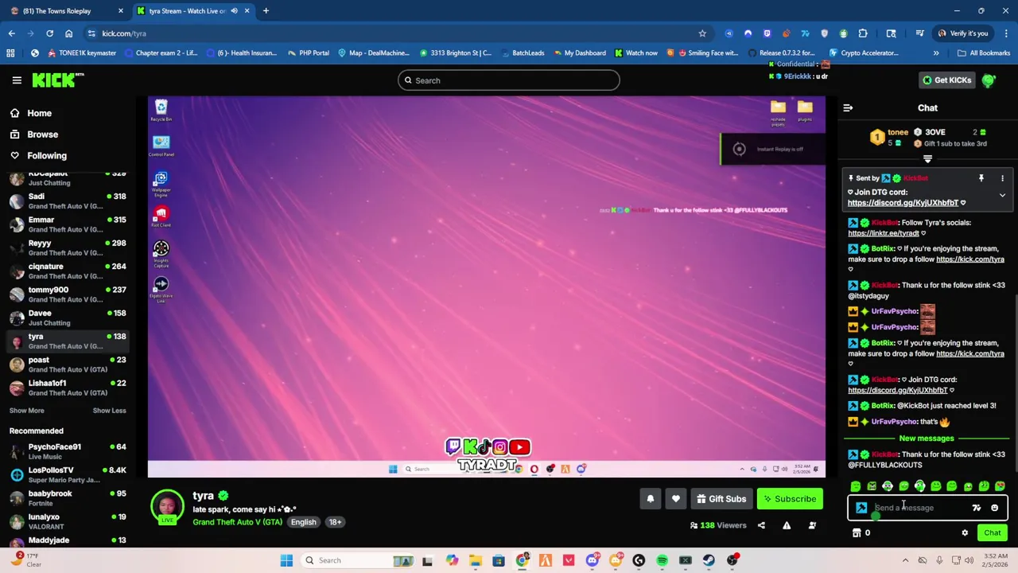
Task: Open moderator user icon near viewers
Action: click(x=812, y=525)
